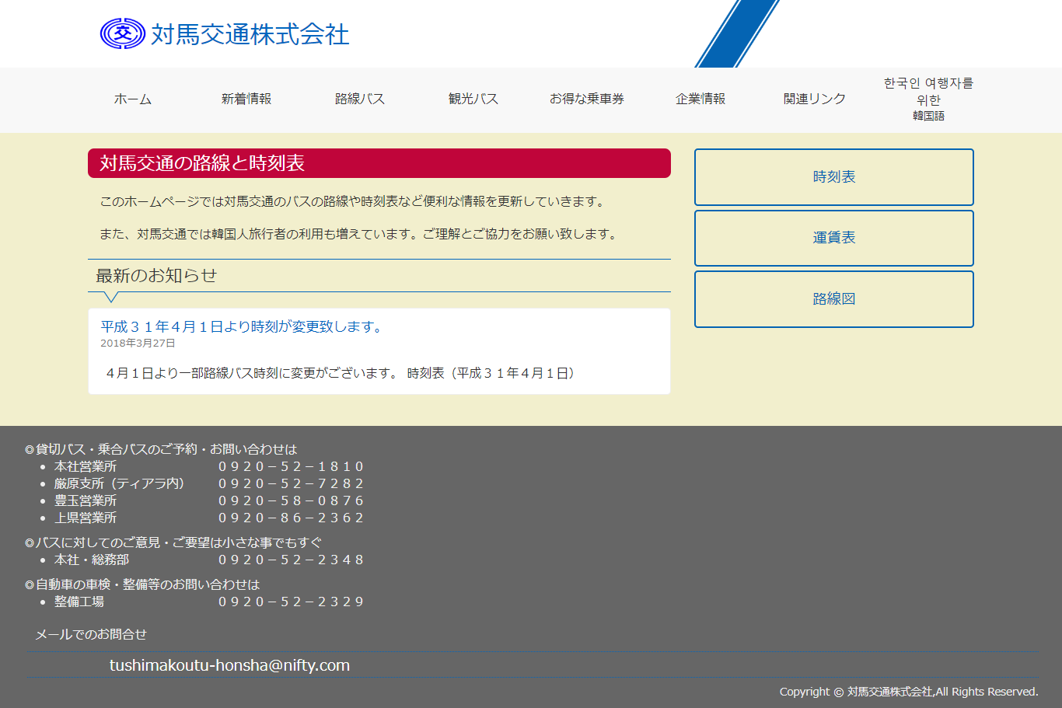Open the Korean language 韓国語 menu item
The height and width of the screenshot is (708, 1062).
928,99
